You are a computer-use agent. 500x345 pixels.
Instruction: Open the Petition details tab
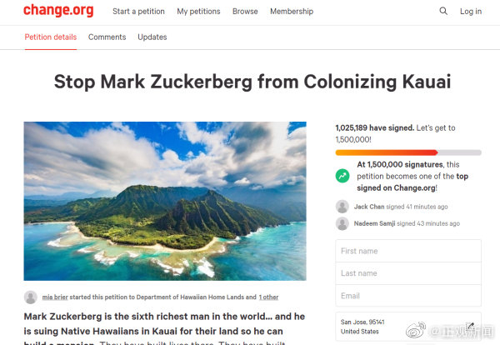(50, 37)
